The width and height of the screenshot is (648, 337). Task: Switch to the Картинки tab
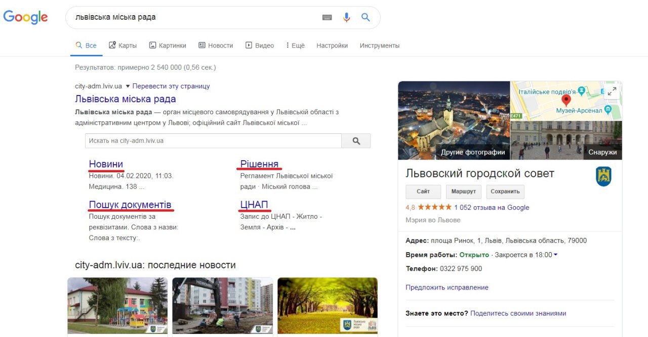point(168,45)
